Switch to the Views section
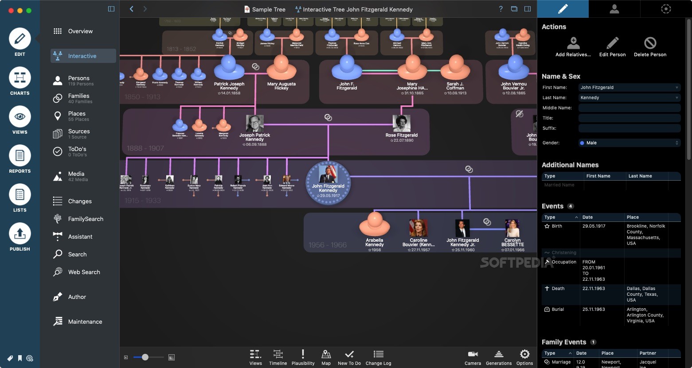The image size is (692, 368). click(20, 120)
